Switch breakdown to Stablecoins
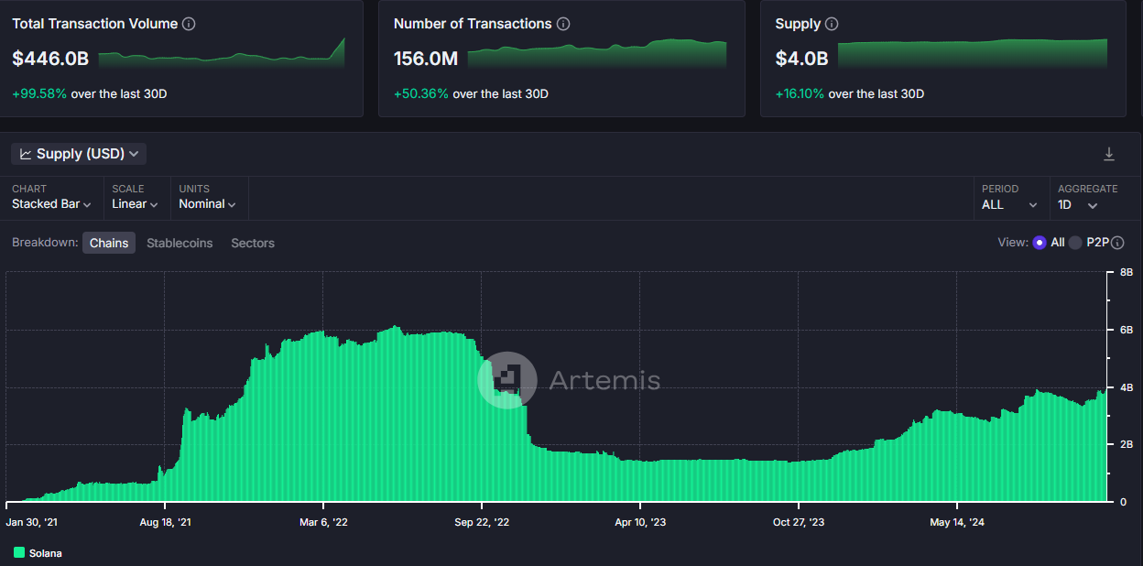Screen dimensions: 1143x566 click(180, 243)
